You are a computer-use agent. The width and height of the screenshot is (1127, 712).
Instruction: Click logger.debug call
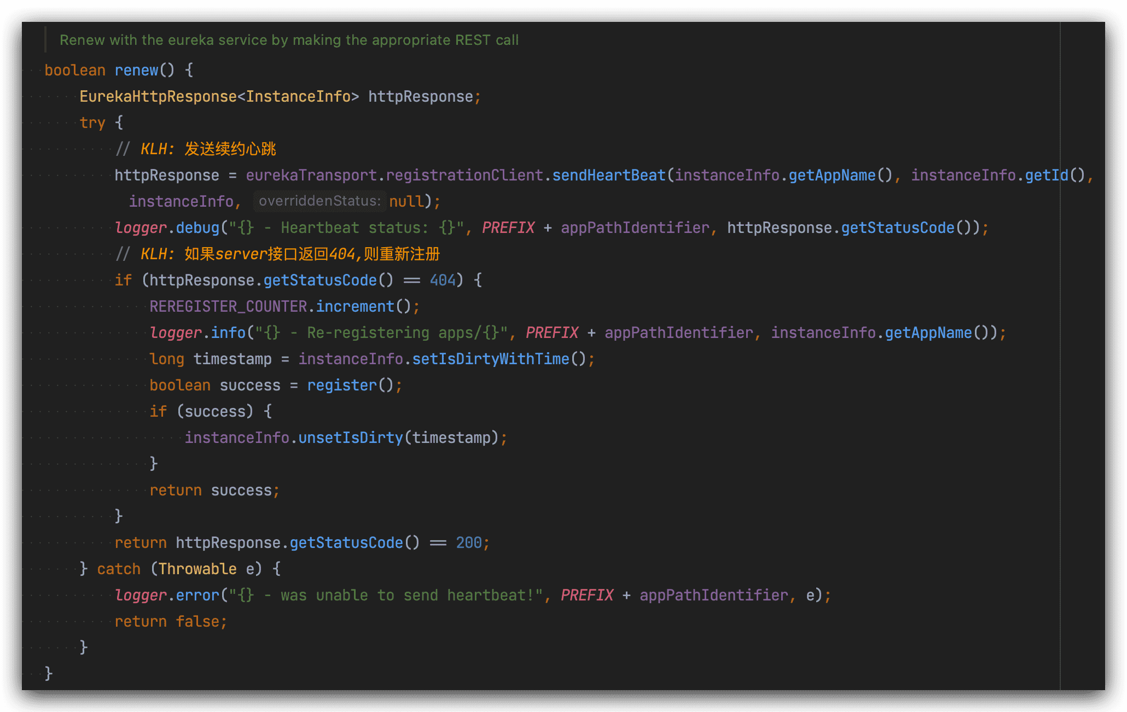(167, 227)
